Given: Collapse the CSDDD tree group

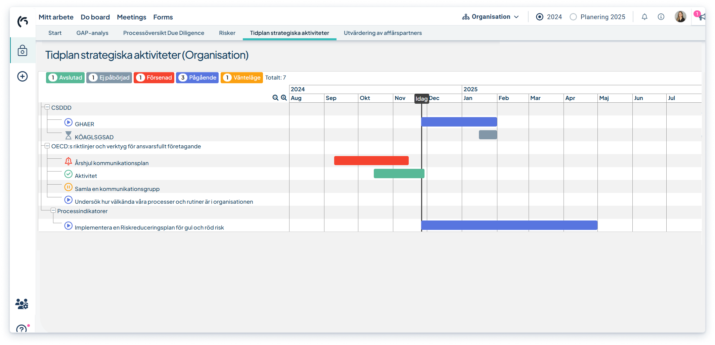Looking at the screenshot, I should pyautogui.click(x=47, y=107).
